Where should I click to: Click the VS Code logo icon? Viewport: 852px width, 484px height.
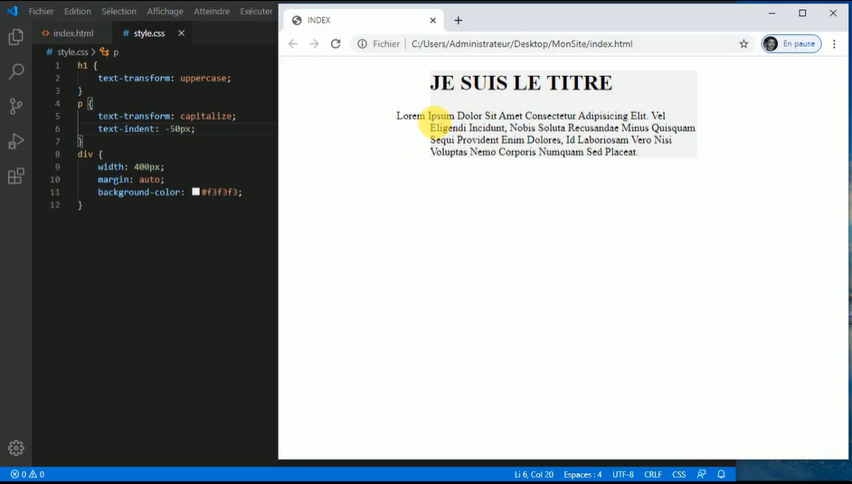click(12, 11)
